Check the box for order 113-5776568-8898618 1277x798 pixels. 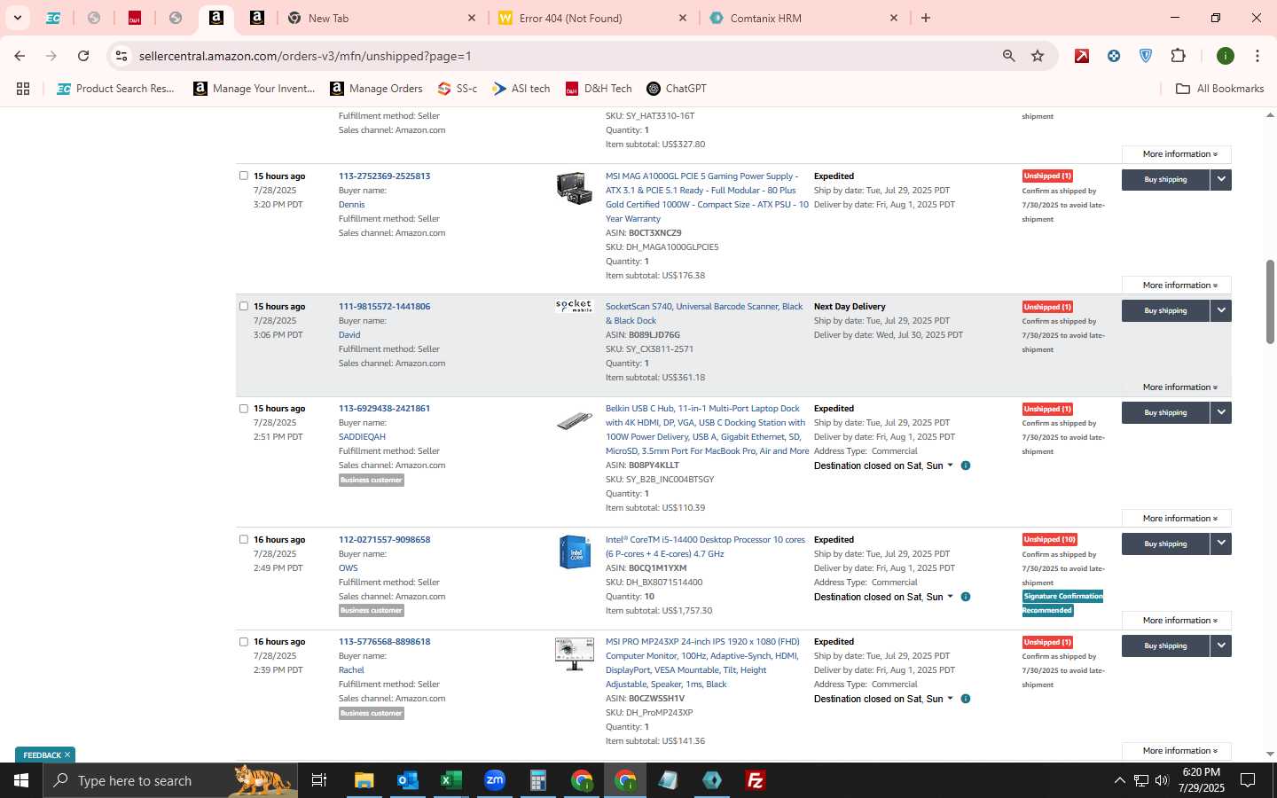click(244, 642)
